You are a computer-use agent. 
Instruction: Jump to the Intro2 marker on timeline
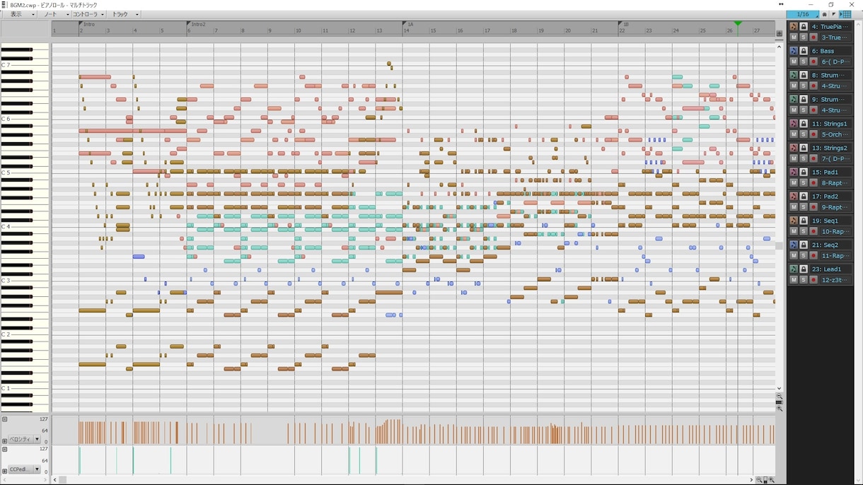(x=197, y=24)
